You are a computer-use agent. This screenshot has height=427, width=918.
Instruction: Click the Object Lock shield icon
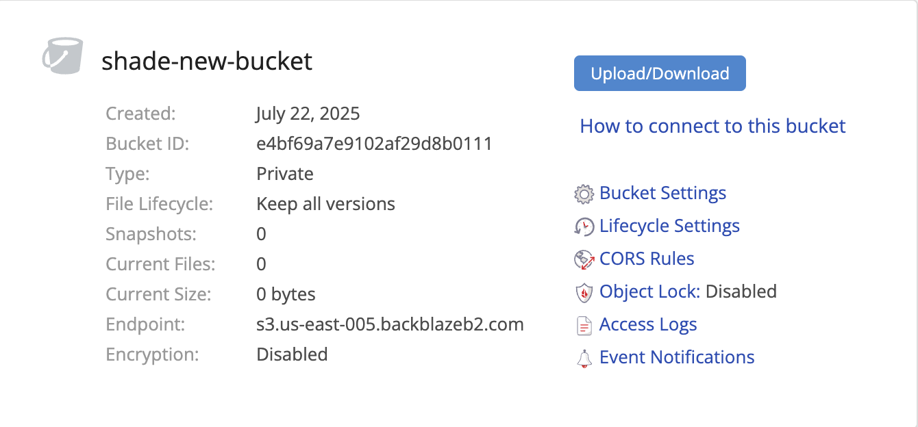[x=584, y=293]
